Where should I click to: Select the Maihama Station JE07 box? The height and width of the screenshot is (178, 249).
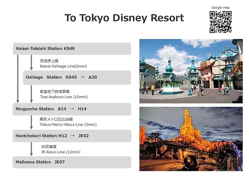pos(72,162)
